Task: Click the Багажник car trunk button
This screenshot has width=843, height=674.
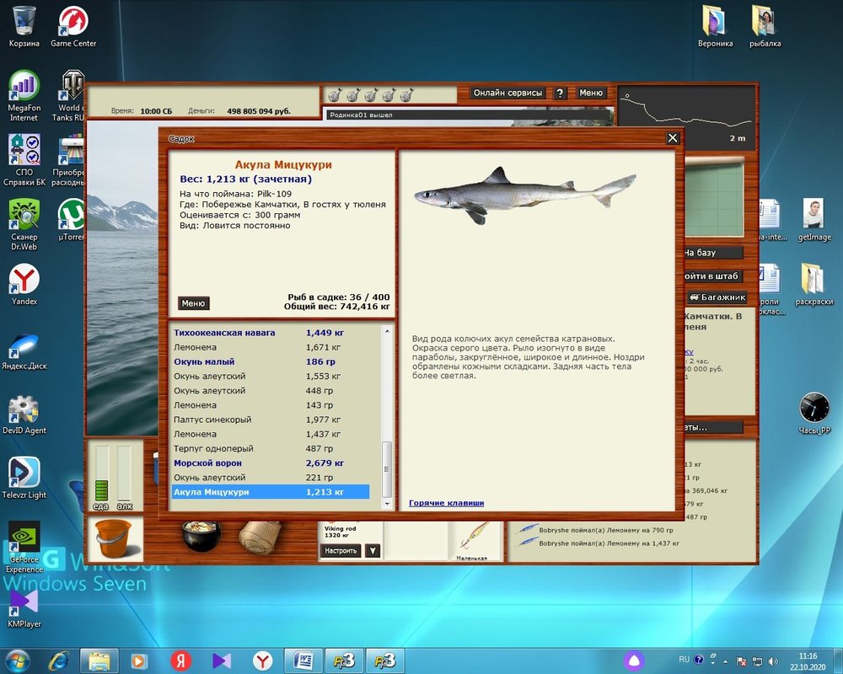Action: (x=717, y=297)
